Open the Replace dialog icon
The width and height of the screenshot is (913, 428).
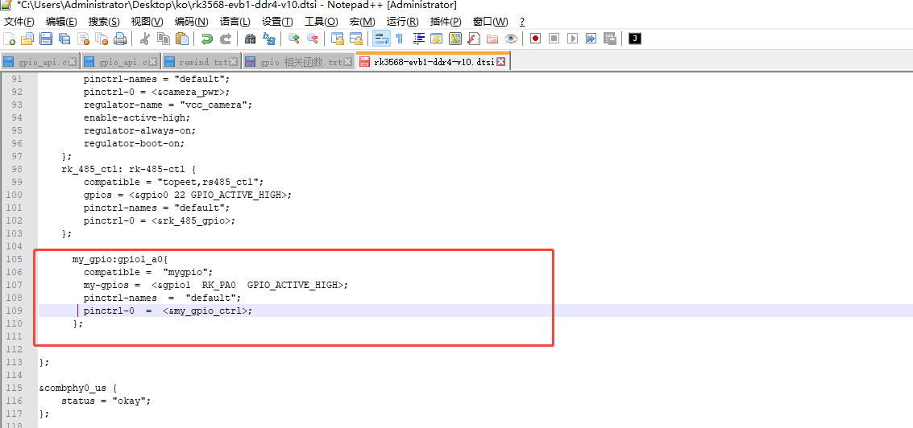click(x=269, y=39)
